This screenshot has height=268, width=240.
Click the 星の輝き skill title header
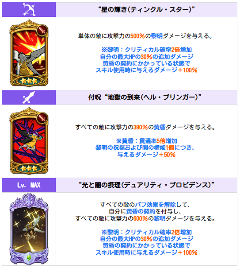pyautogui.click(x=146, y=10)
